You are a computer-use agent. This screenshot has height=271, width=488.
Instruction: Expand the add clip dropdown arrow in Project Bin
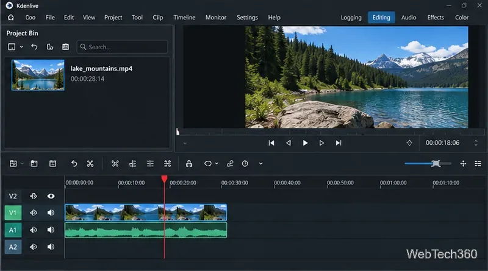21,47
